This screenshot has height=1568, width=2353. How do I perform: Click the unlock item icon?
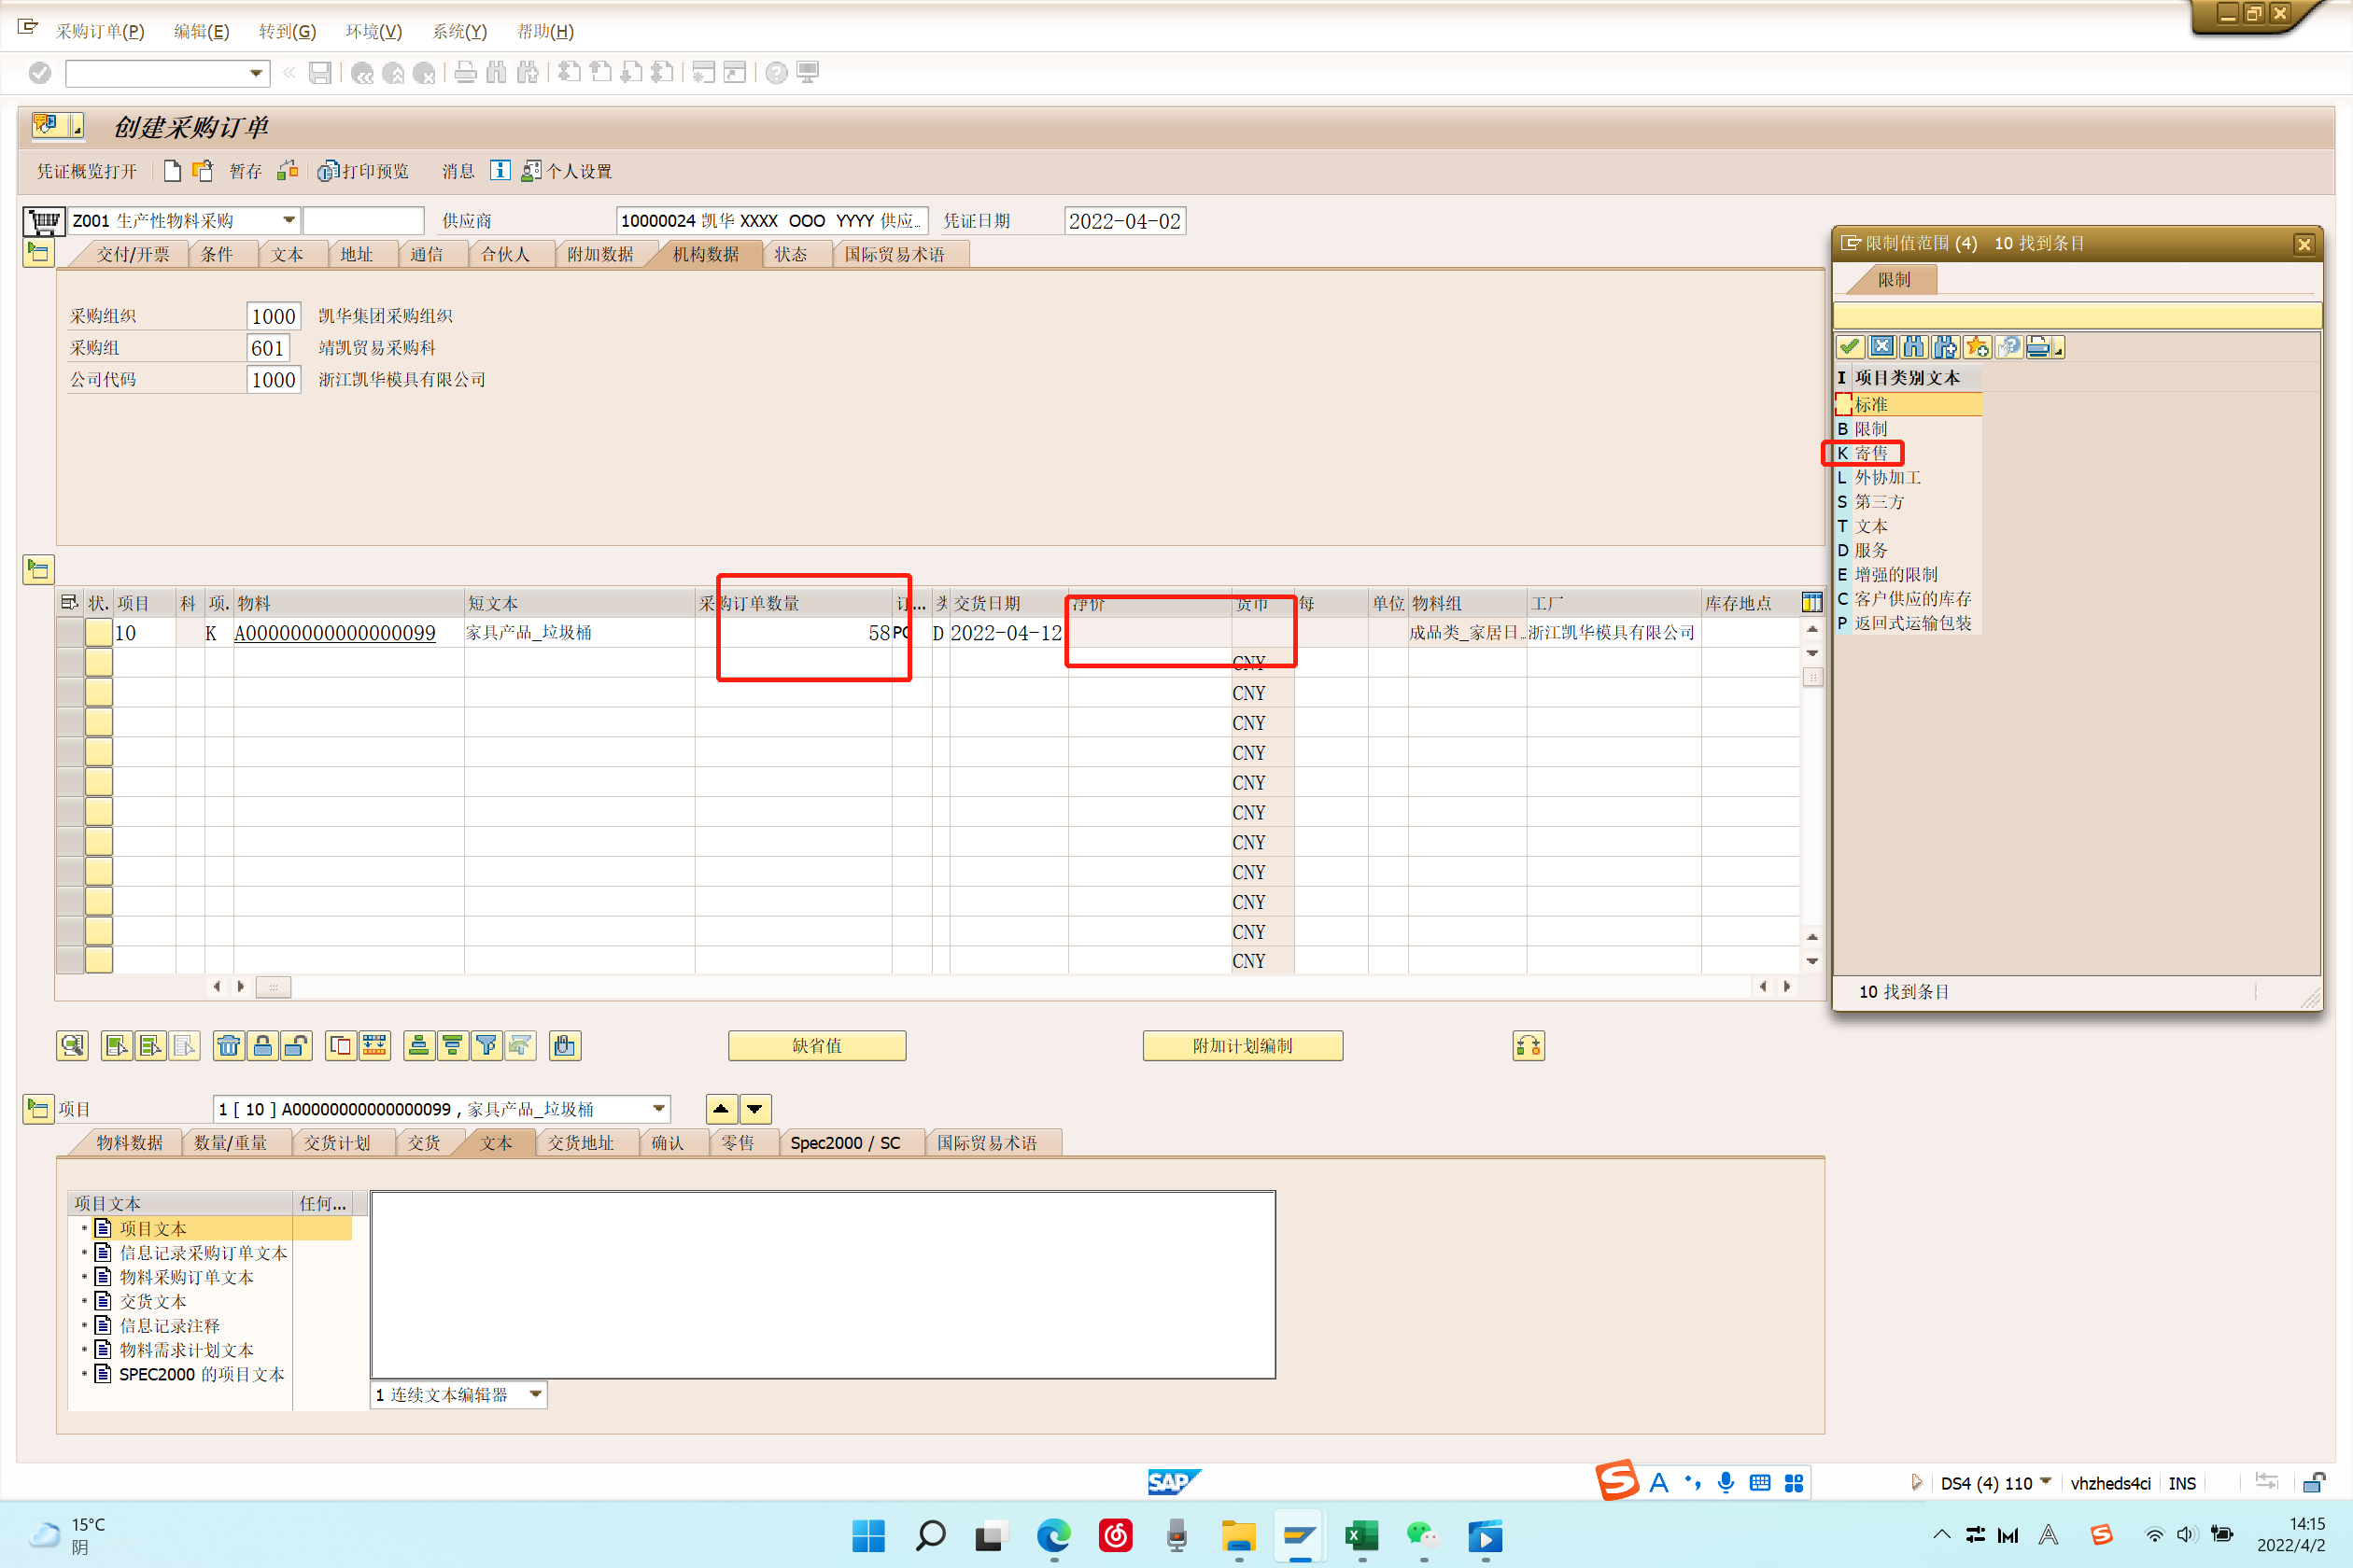tap(296, 1045)
